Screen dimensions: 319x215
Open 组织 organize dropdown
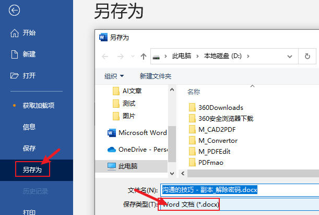click(114, 76)
